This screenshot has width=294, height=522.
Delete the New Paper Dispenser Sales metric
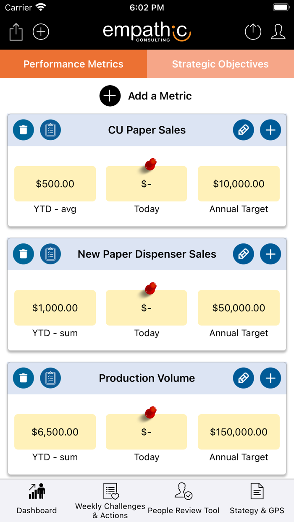(24, 254)
